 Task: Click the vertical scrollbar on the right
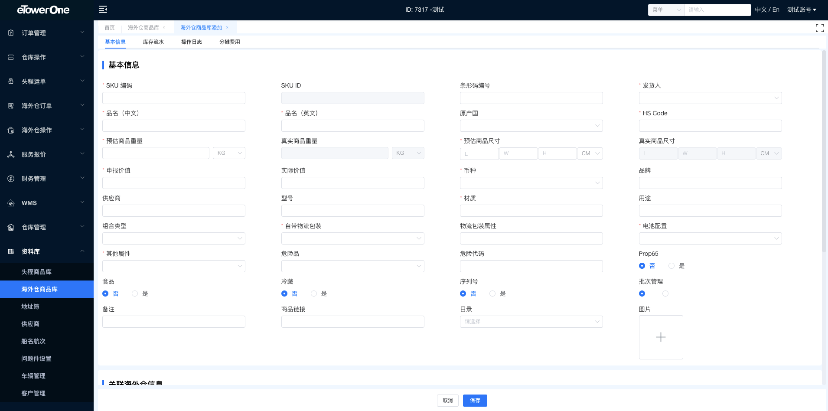(x=824, y=152)
